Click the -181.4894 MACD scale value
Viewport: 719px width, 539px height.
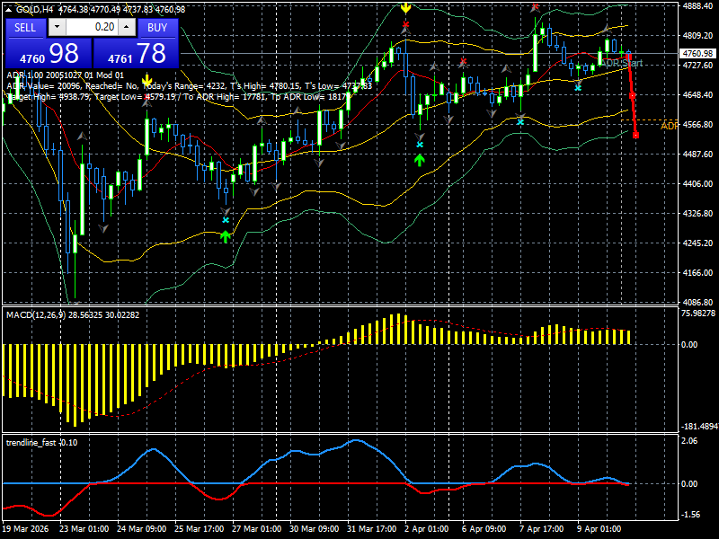pyautogui.click(x=700, y=426)
